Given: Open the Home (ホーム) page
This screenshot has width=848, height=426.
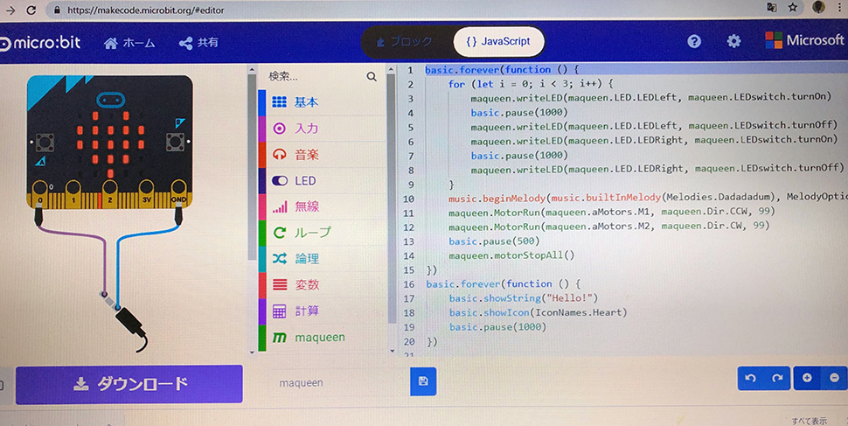Looking at the screenshot, I should (x=129, y=43).
